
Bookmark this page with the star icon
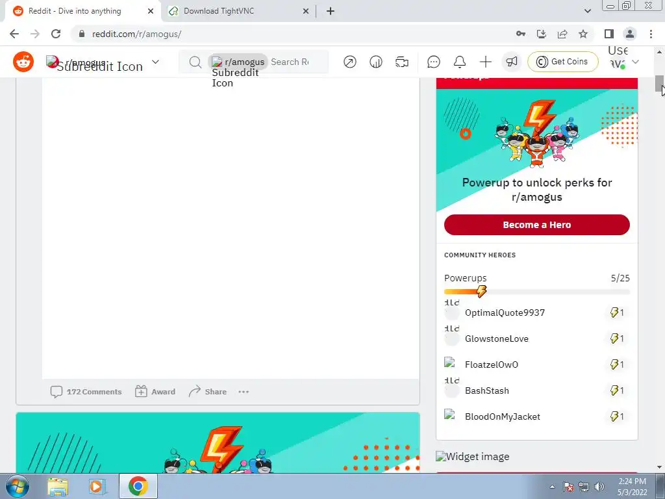(583, 34)
